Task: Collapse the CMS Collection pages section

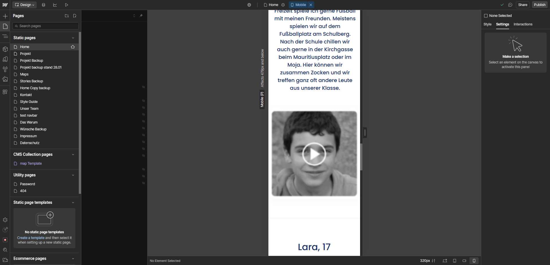Action: 73,154
